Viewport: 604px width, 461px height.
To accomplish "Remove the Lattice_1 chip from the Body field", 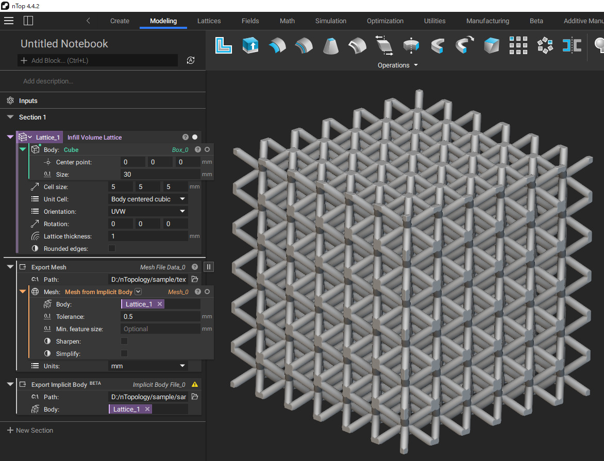I will pos(159,303).
